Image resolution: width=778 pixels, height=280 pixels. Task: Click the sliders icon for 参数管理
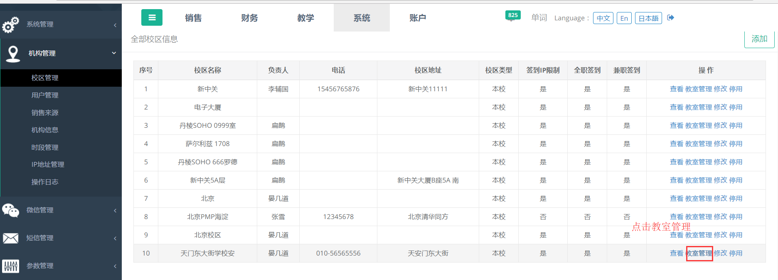[x=10, y=266]
